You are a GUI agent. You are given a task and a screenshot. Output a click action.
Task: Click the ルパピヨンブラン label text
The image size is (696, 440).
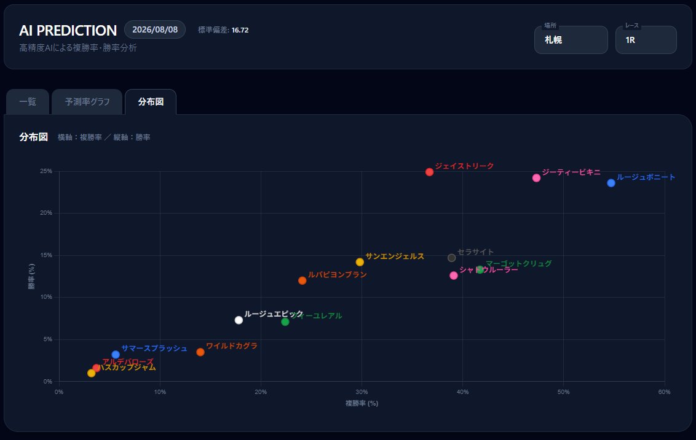click(338, 275)
